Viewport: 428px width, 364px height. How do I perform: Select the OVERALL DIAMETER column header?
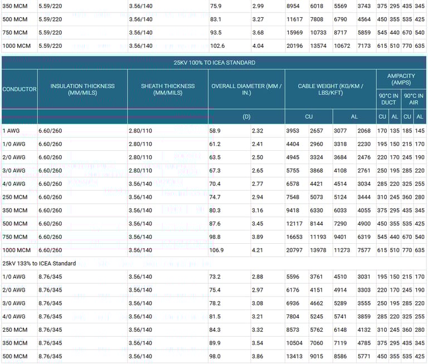246,89
